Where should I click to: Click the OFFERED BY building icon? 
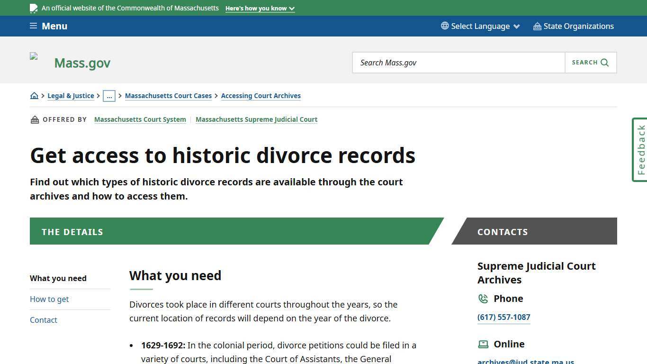point(35,119)
